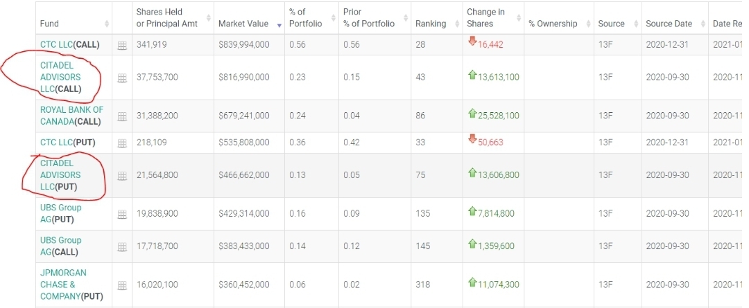Sort table by Market Value column
This screenshot has width=749, height=308.
pyautogui.click(x=243, y=24)
